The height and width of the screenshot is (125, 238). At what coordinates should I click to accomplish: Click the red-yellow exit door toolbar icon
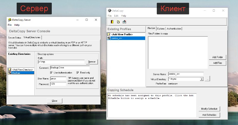112,22
